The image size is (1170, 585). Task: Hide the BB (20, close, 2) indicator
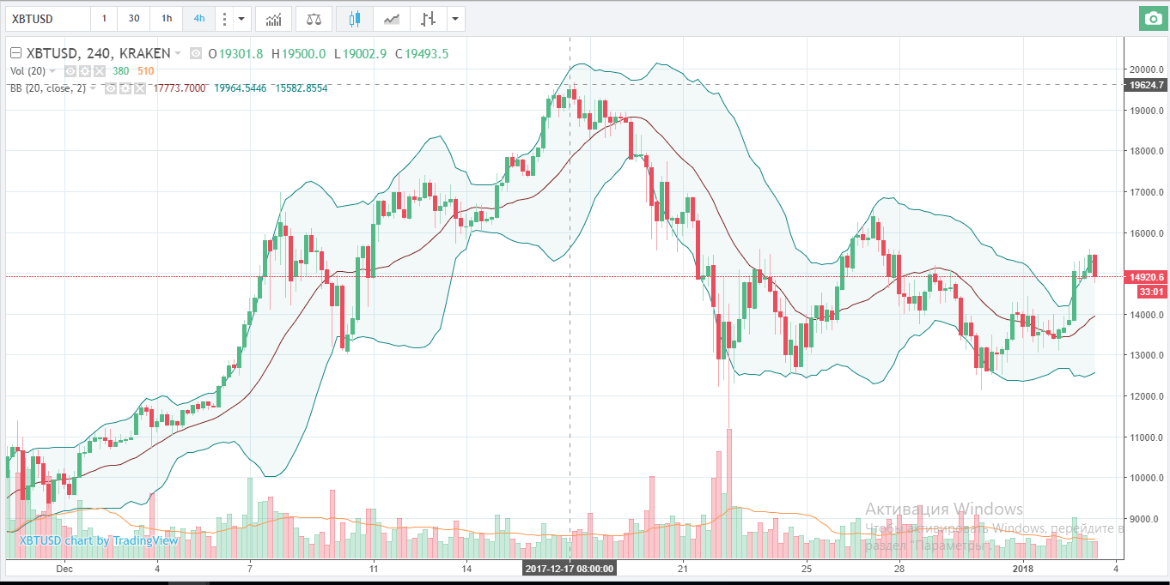click(110, 87)
